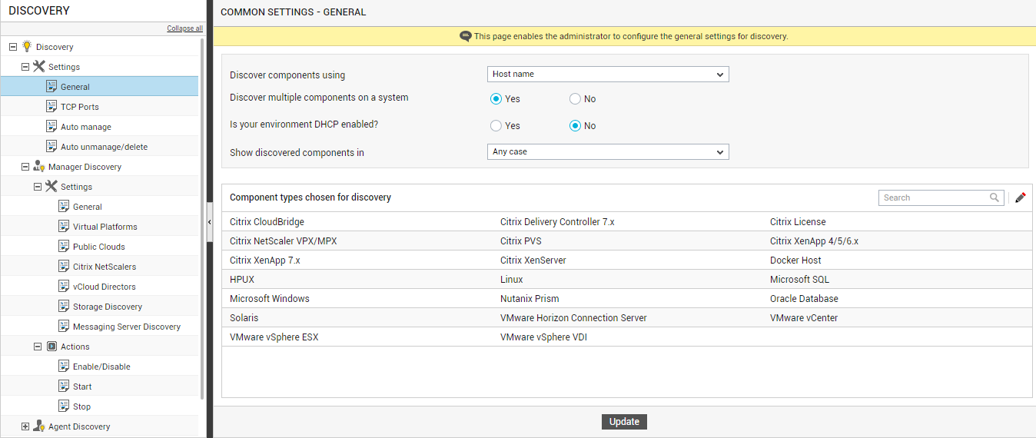Click the Actions play icon
The height and width of the screenshot is (438, 1036).
[x=51, y=347]
